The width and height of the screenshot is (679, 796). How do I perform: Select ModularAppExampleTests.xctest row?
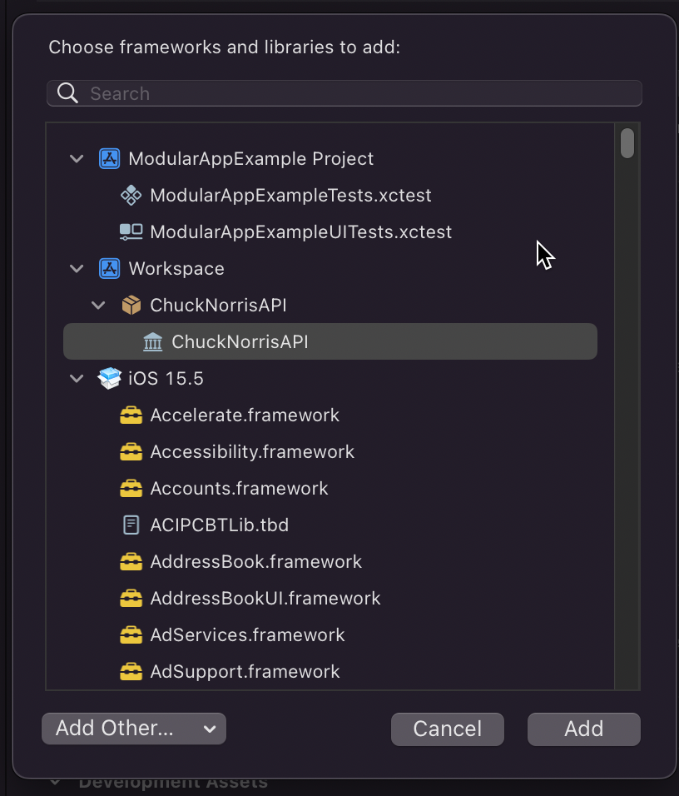pos(330,196)
